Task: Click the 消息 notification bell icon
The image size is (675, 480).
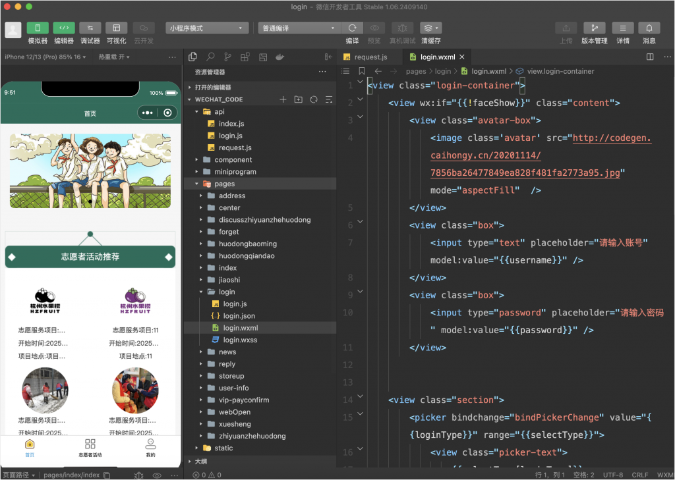Action: pyautogui.click(x=649, y=28)
